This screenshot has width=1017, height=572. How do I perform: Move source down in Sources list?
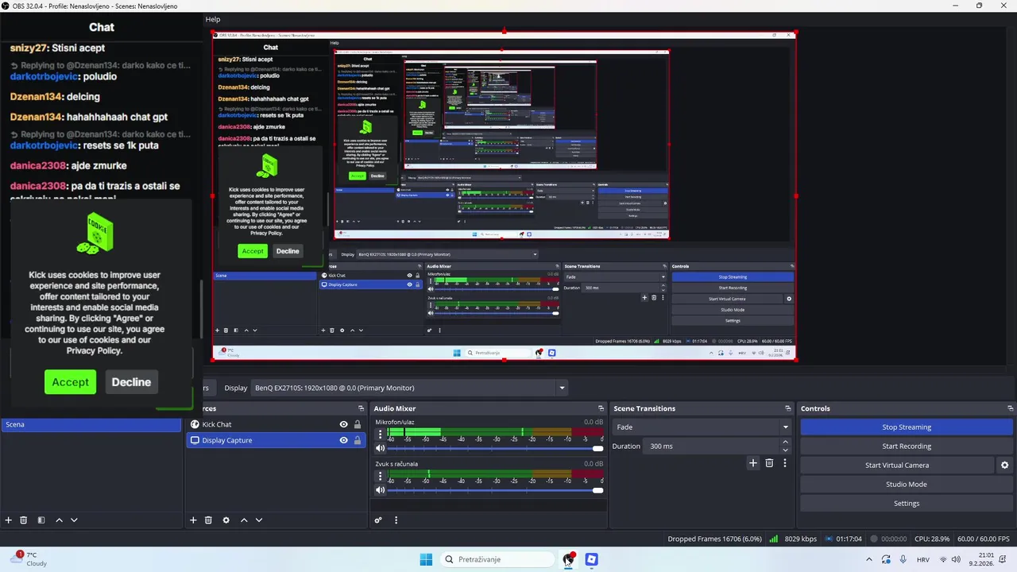click(259, 520)
